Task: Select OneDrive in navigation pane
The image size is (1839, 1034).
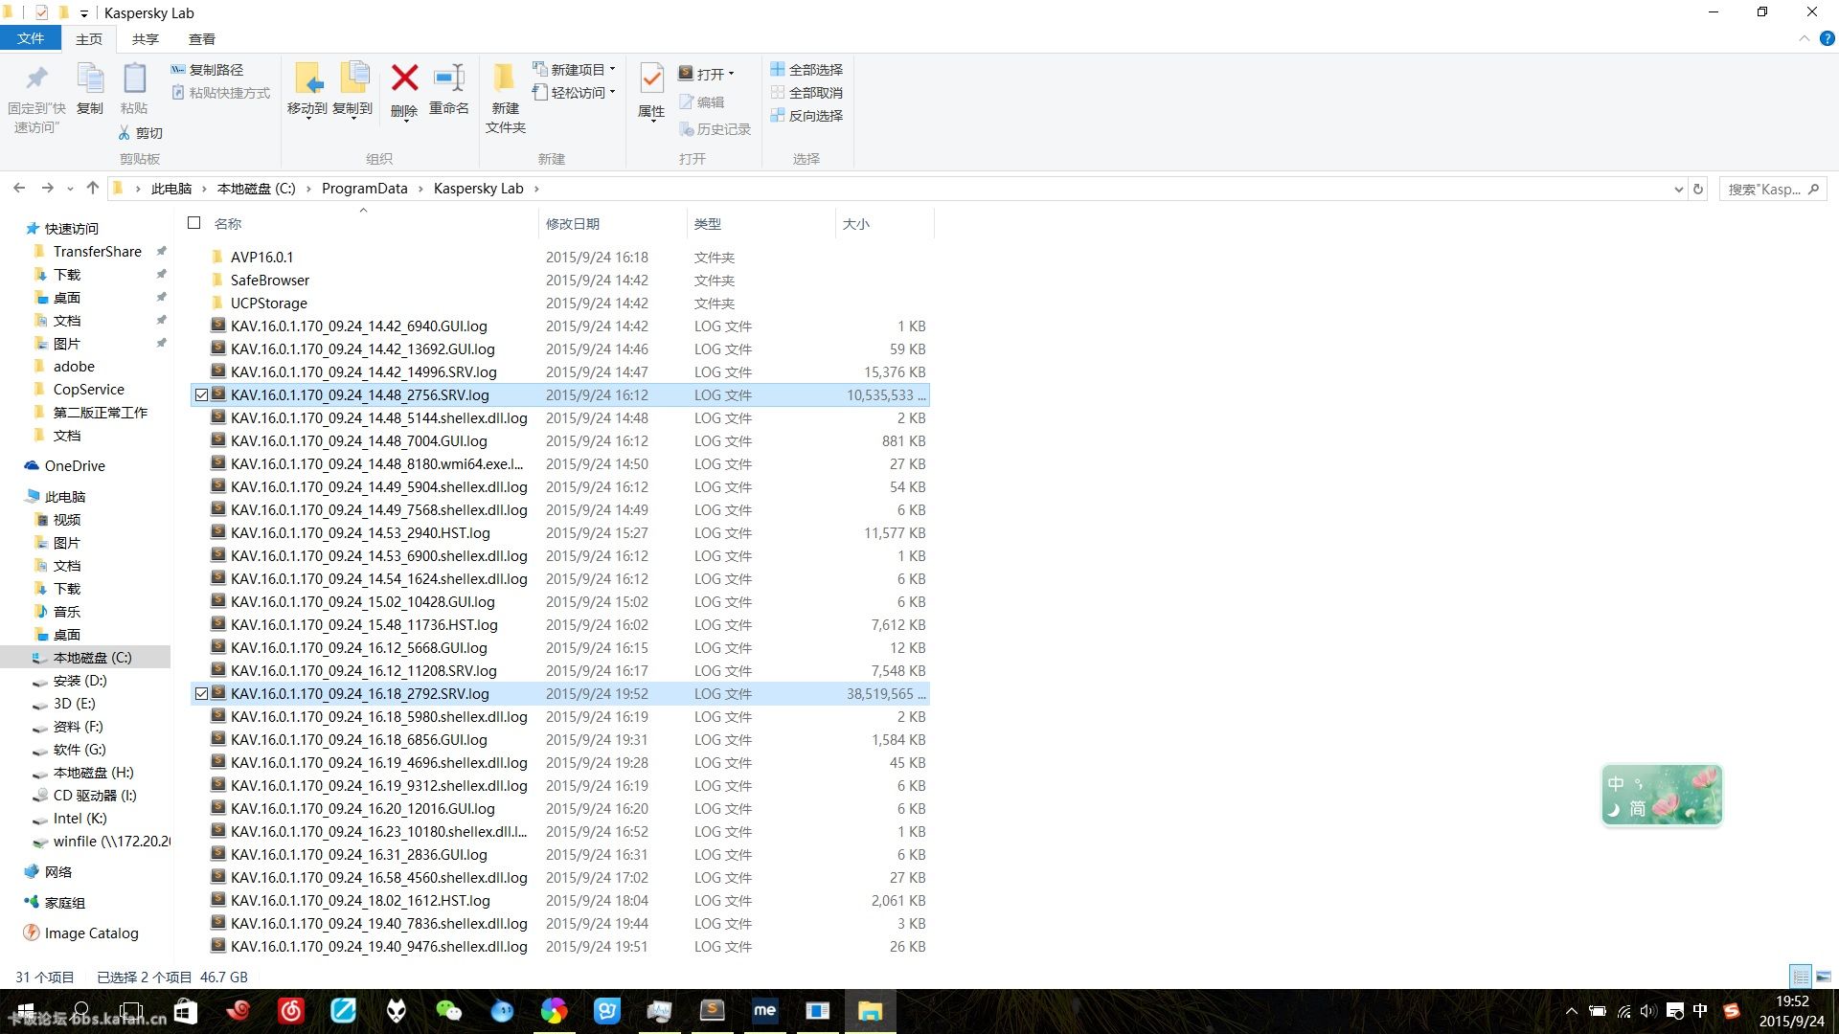Action: click(x=75, y=466)
